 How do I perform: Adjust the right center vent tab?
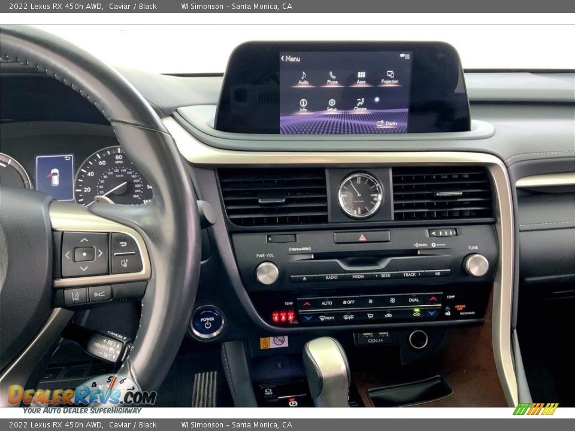449,193
